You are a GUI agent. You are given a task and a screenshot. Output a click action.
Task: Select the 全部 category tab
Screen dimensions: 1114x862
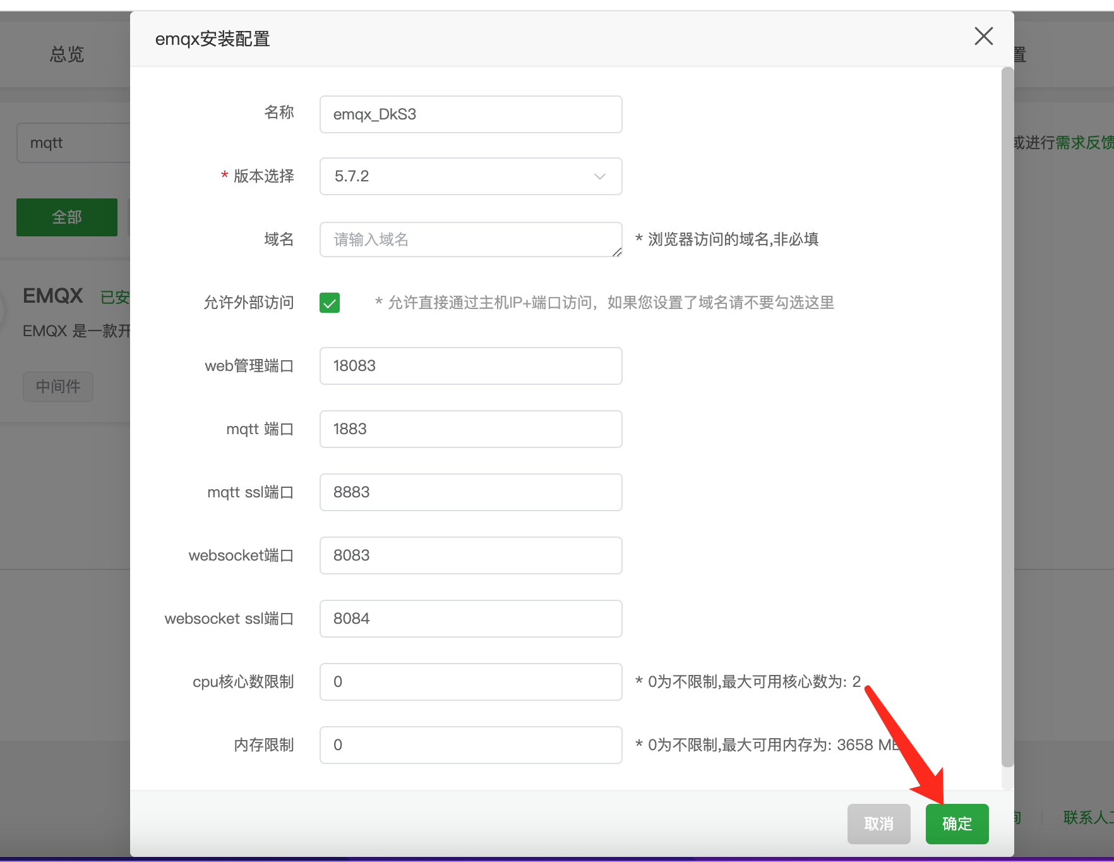click(66, 217)
